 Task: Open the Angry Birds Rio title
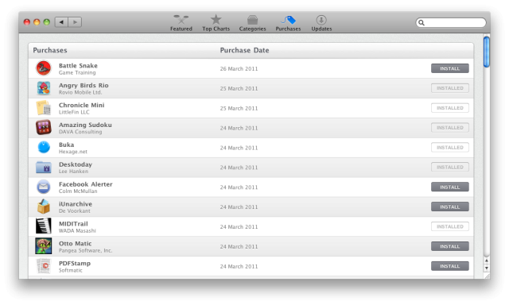click(x=84, y=85)
